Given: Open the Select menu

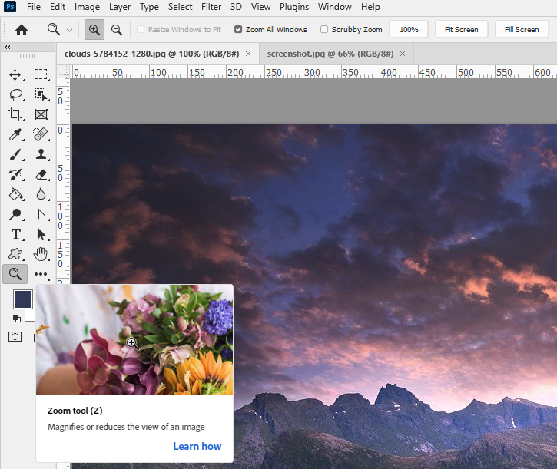Looking at the screenshot, I should tap(180, 7).
